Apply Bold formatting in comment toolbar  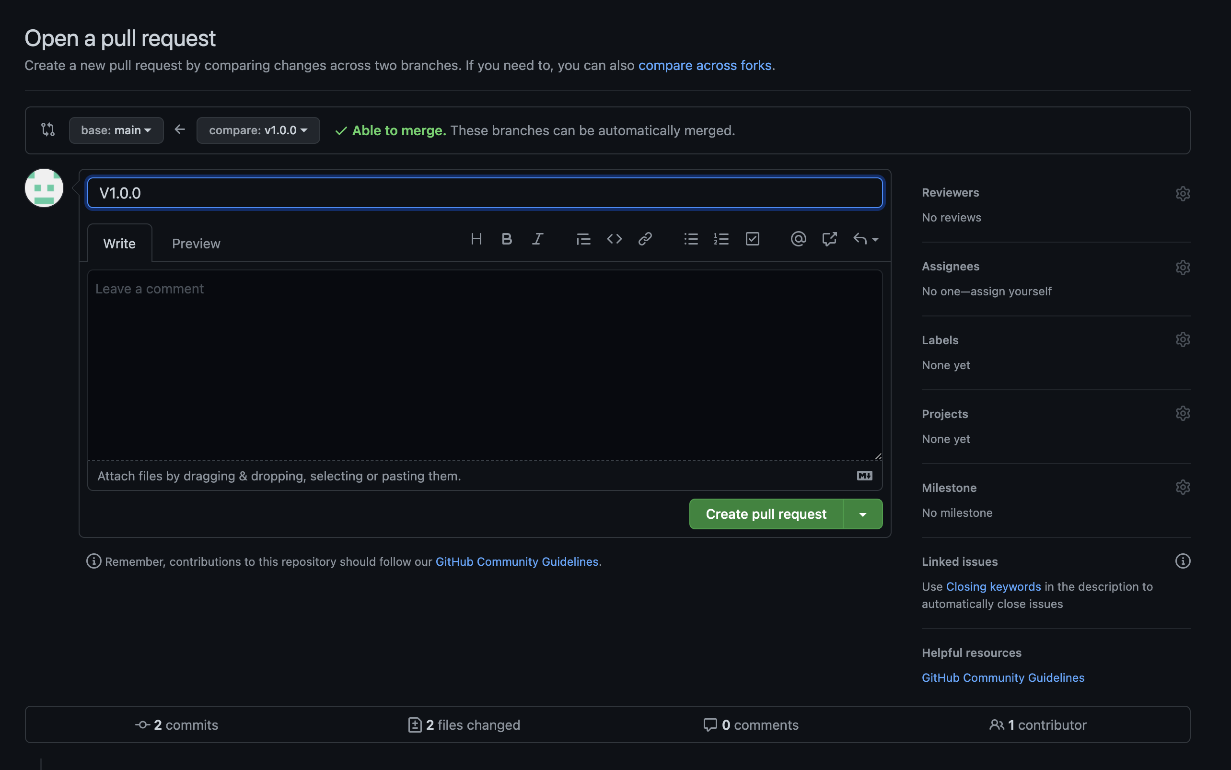point(507,239)
